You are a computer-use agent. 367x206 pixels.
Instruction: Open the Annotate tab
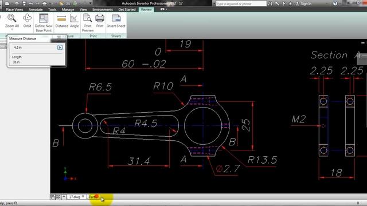point(36,10)
